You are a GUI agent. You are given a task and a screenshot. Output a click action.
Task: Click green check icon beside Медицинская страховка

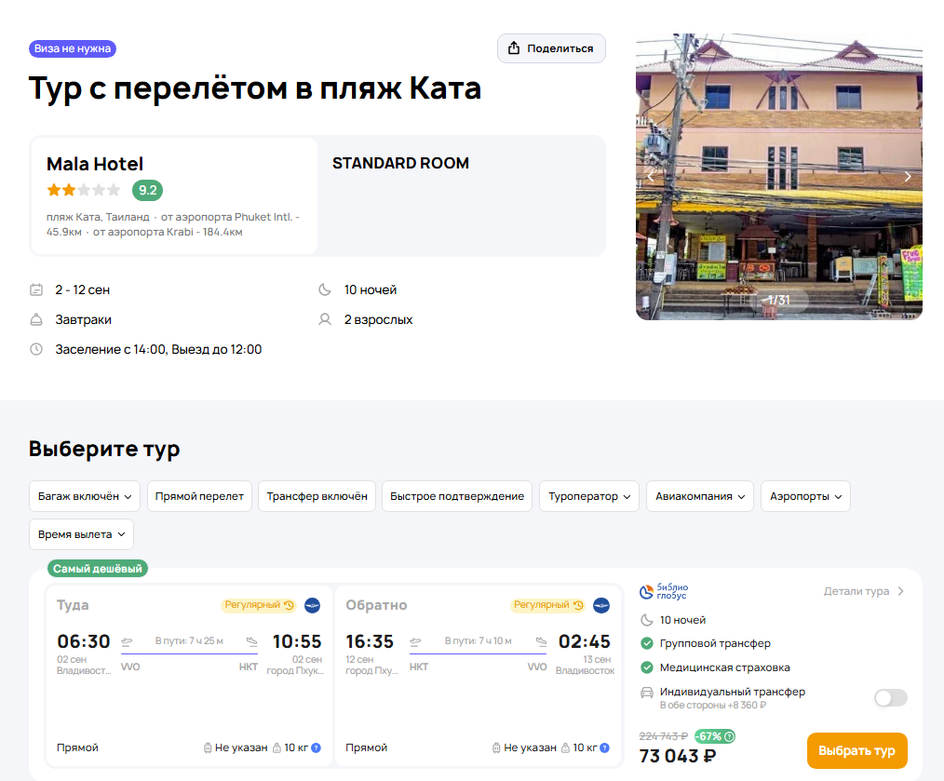647,667
